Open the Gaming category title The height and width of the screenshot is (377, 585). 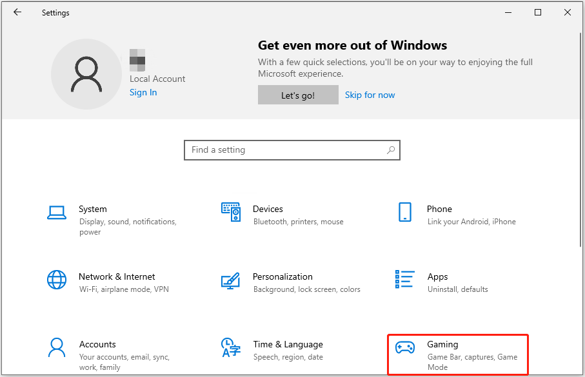pos(442,344)
